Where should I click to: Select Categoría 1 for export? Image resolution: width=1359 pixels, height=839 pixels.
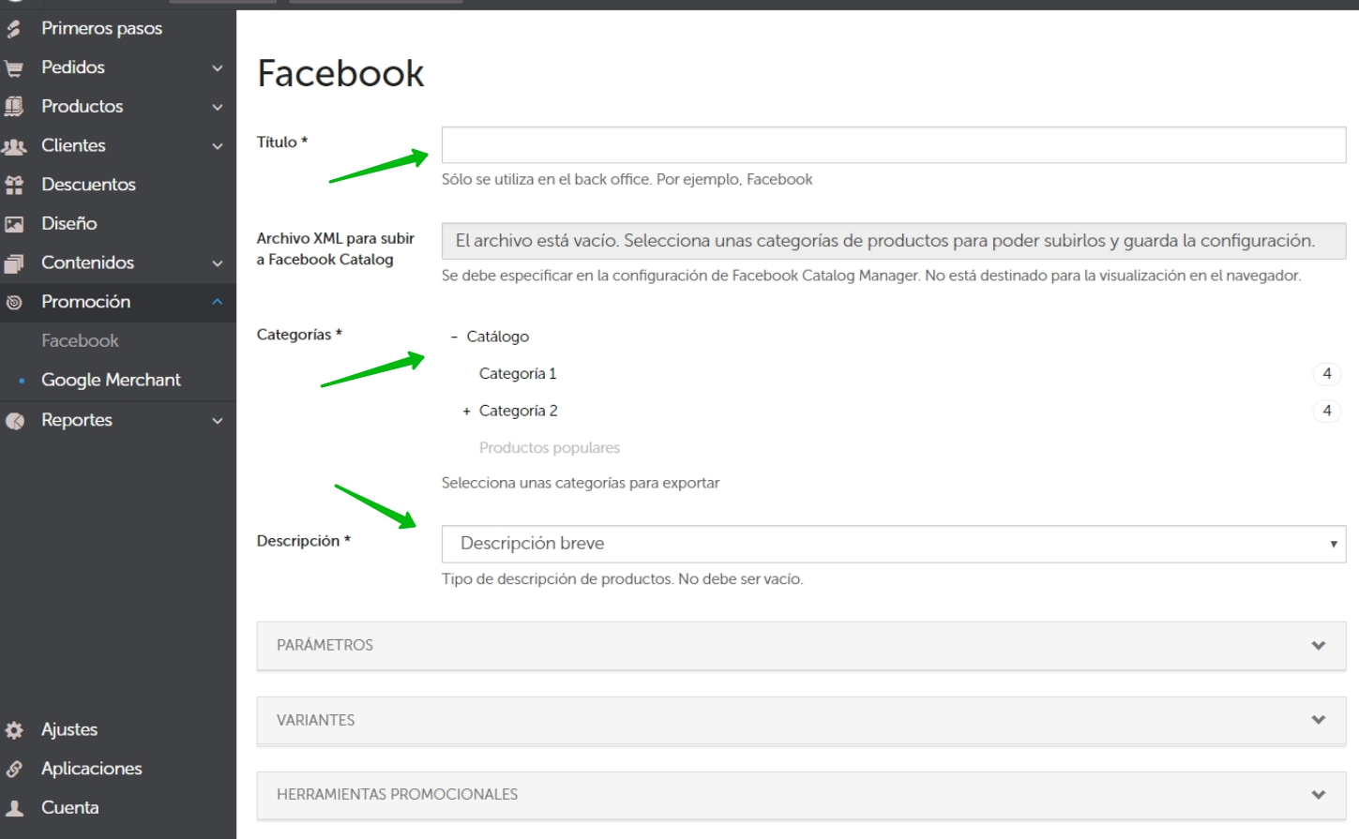tap(518, 374)
